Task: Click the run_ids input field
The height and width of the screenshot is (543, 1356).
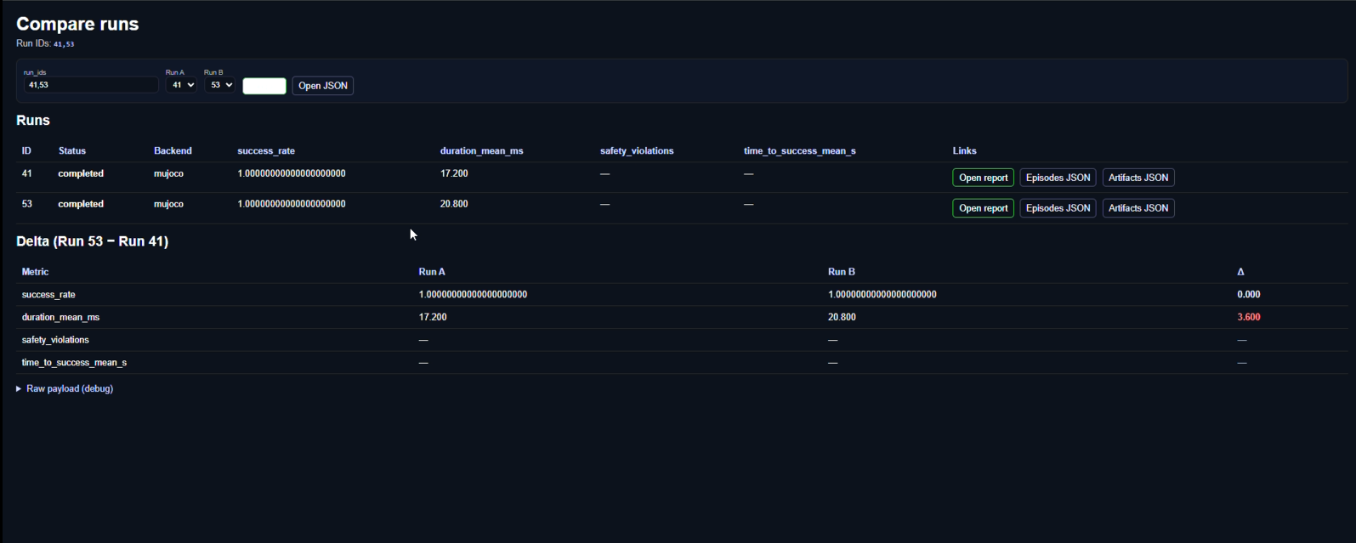Action: (x=90, y=85)
